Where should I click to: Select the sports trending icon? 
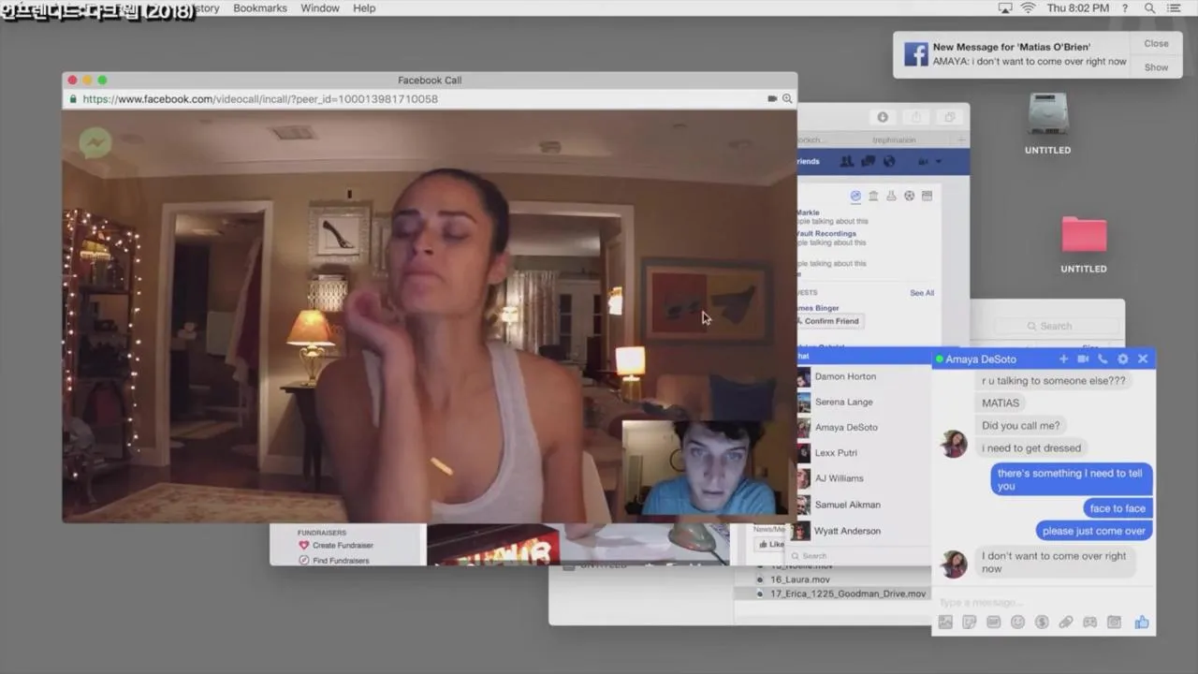click(909, 196)
